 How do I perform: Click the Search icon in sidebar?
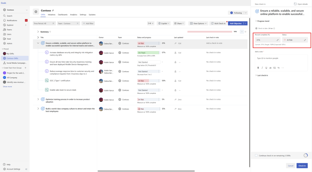point(4,16)
